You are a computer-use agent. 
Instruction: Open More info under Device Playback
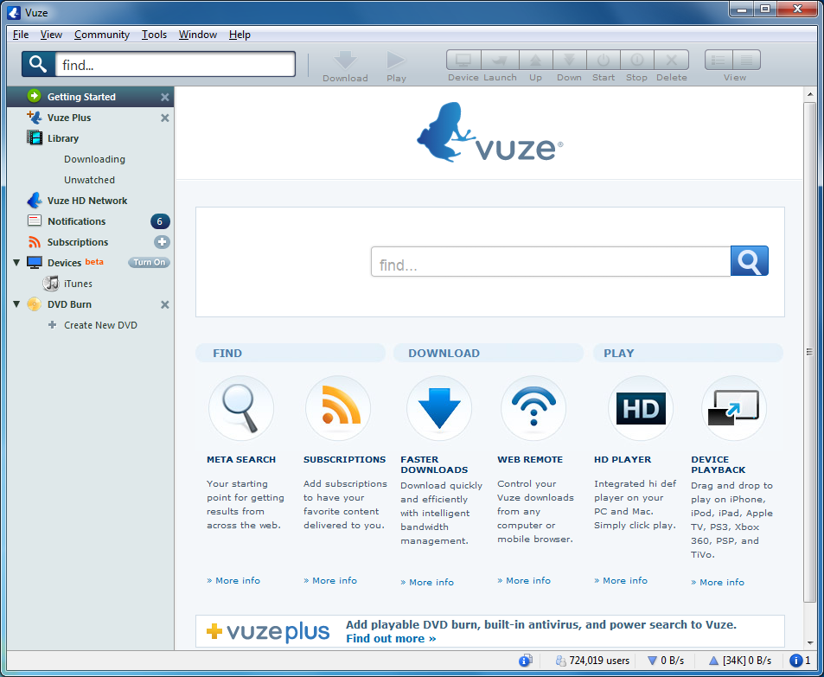pyautogui.click(x=718, y=582)
